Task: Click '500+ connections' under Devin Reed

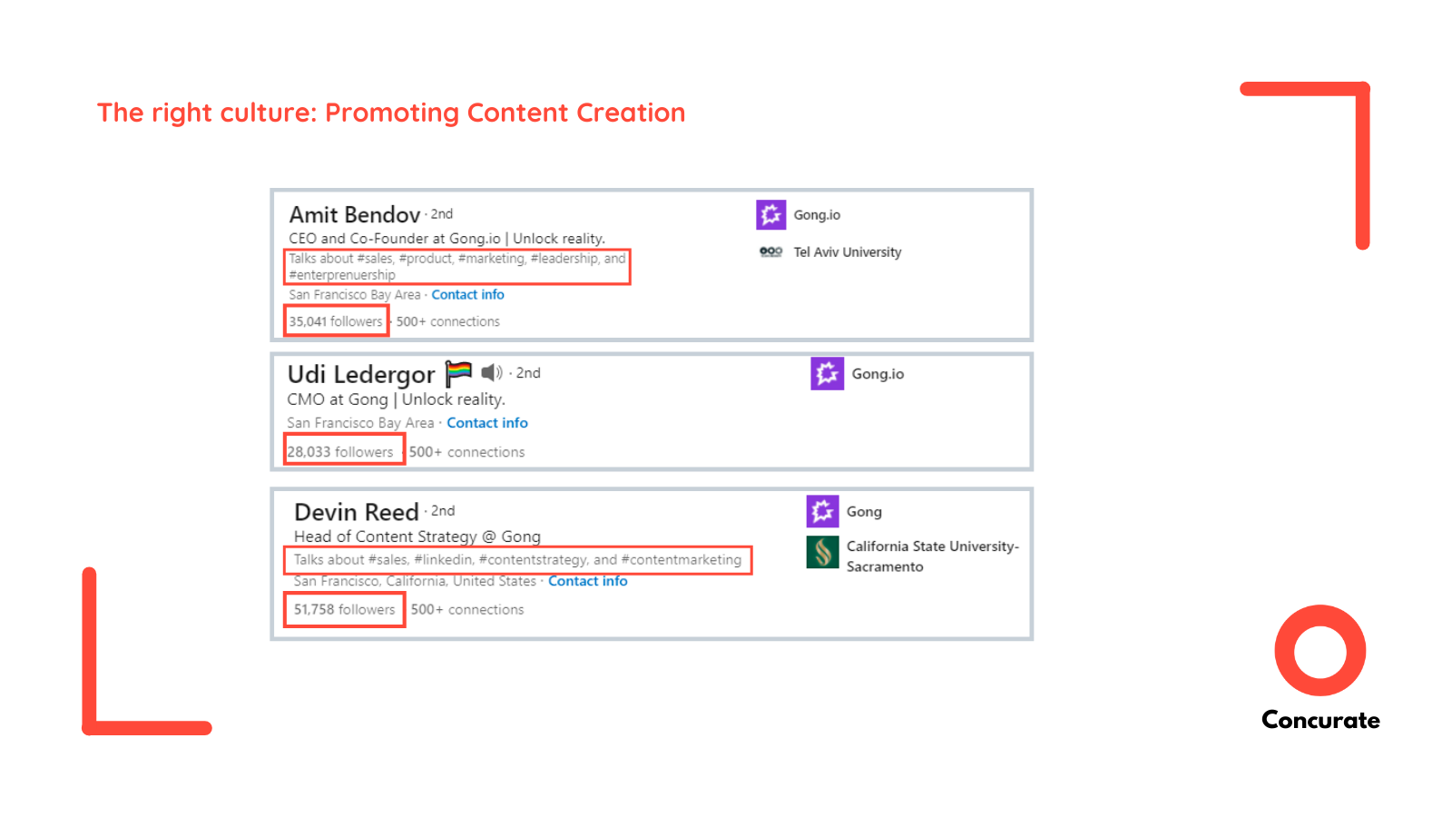Action: [467, 609]
